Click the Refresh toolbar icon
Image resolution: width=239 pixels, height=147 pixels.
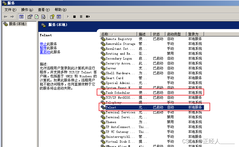click(37, 17)
